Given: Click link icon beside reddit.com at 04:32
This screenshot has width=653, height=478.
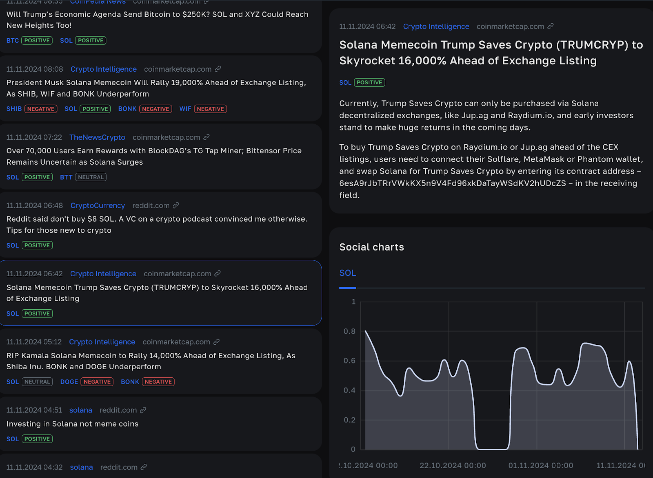Looking at the screenshot, I should 144,467.
